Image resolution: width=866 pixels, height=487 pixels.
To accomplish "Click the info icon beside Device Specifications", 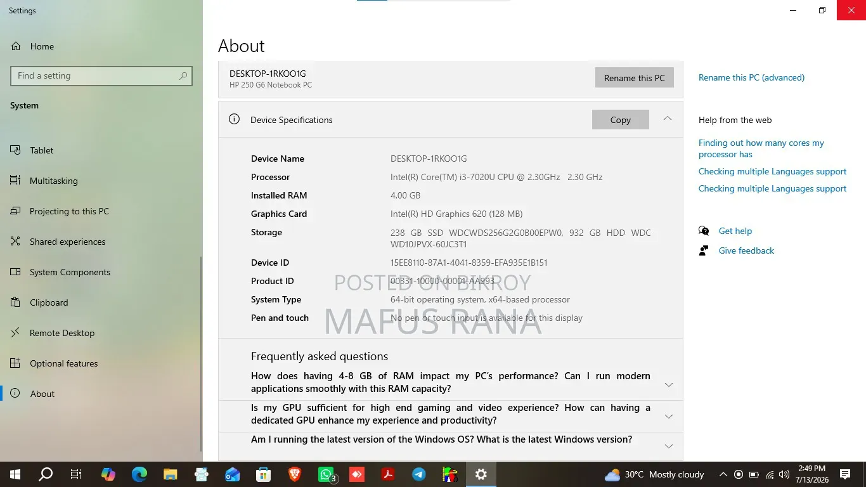I will click(234, 119).
